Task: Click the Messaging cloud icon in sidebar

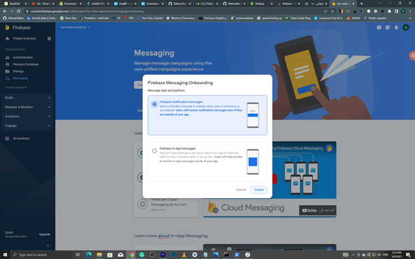Action: pyautogui.click(x=7, y=78)
